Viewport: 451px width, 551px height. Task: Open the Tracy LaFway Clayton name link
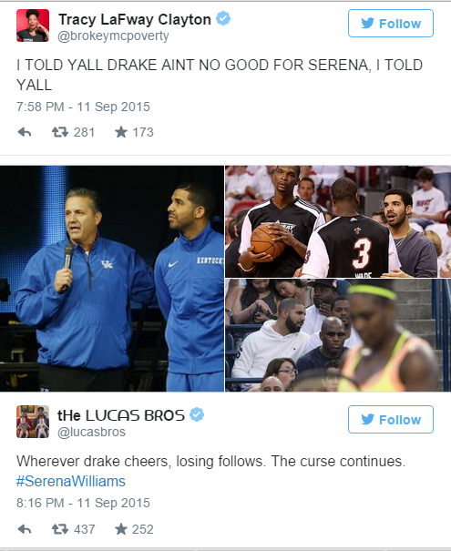tap(135, 19)
